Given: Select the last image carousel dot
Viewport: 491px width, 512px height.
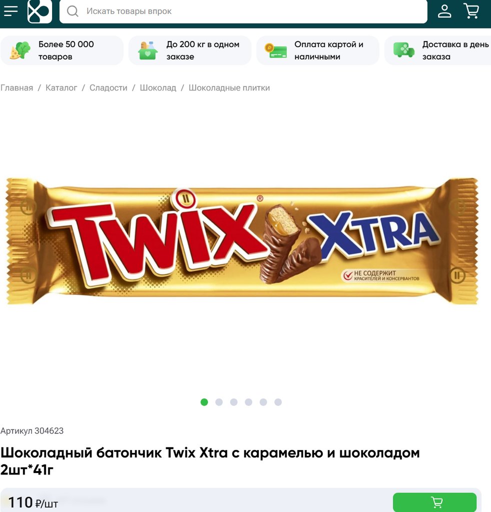Looking at the screenshot, I should point(278,402).
